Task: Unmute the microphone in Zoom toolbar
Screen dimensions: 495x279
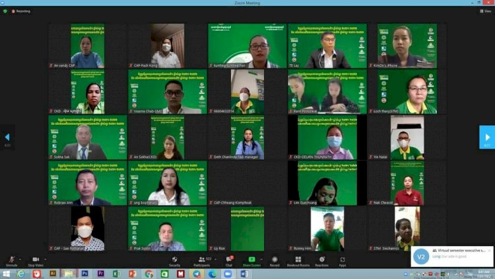Action: tap(12, 261)
